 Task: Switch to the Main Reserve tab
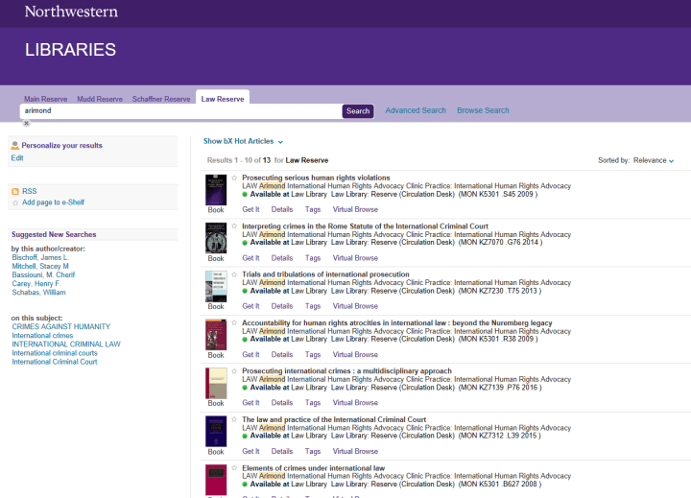tap(46, 99)
